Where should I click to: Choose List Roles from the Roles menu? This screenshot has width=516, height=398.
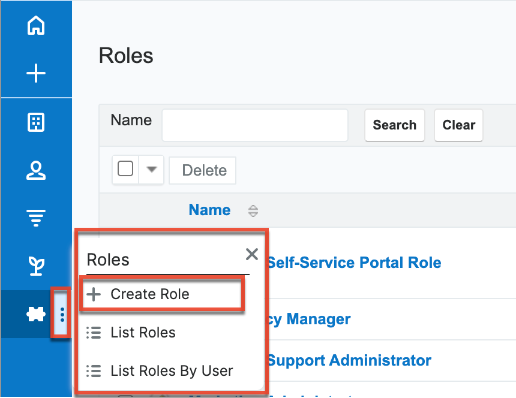(143, 332)
